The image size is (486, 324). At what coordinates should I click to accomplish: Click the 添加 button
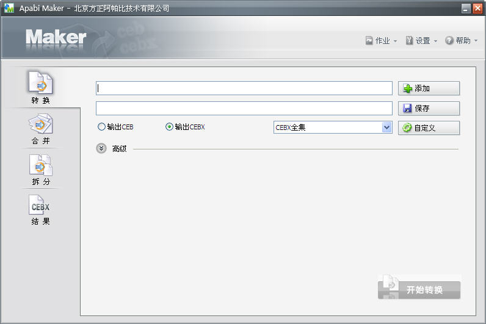pyautogui.click(x=429, y=88)
